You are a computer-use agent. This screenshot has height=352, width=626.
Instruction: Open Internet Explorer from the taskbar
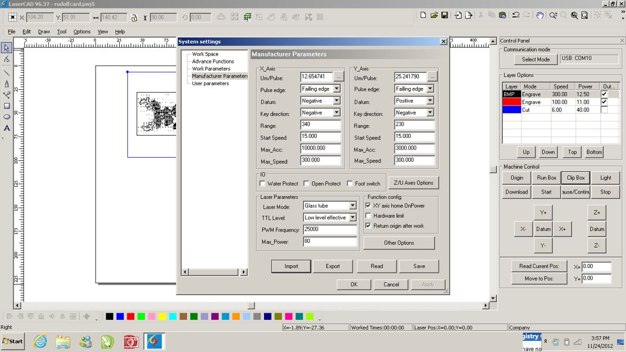point(40,341)
